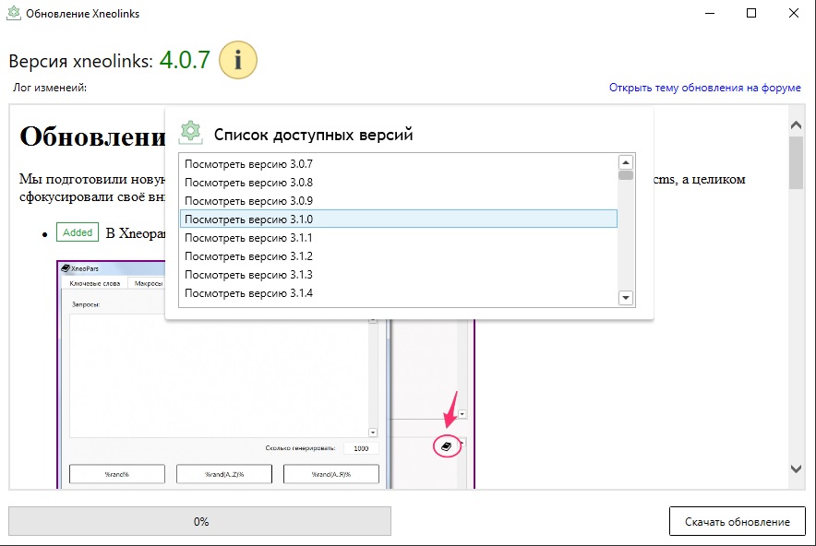Choose Посмотреть версию 3.1.4
This screenshot has height=546, width=816.
pos(399,292)
